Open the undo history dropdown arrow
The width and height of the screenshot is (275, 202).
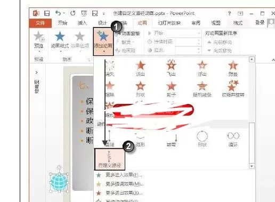point(64,13)
